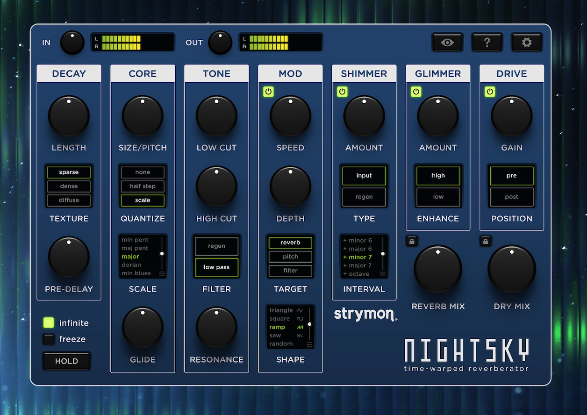Screen dimensions: 587x415
Task: Open the help panel via the question mark icon
Action: point(487,42)
